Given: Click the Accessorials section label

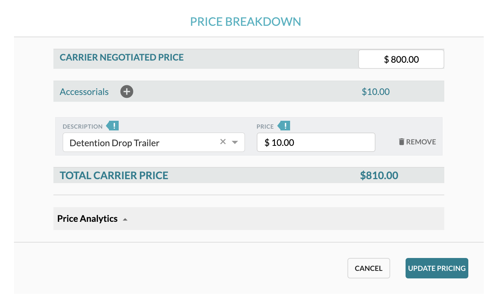Looking at the screenshot, I should [84, 92].
